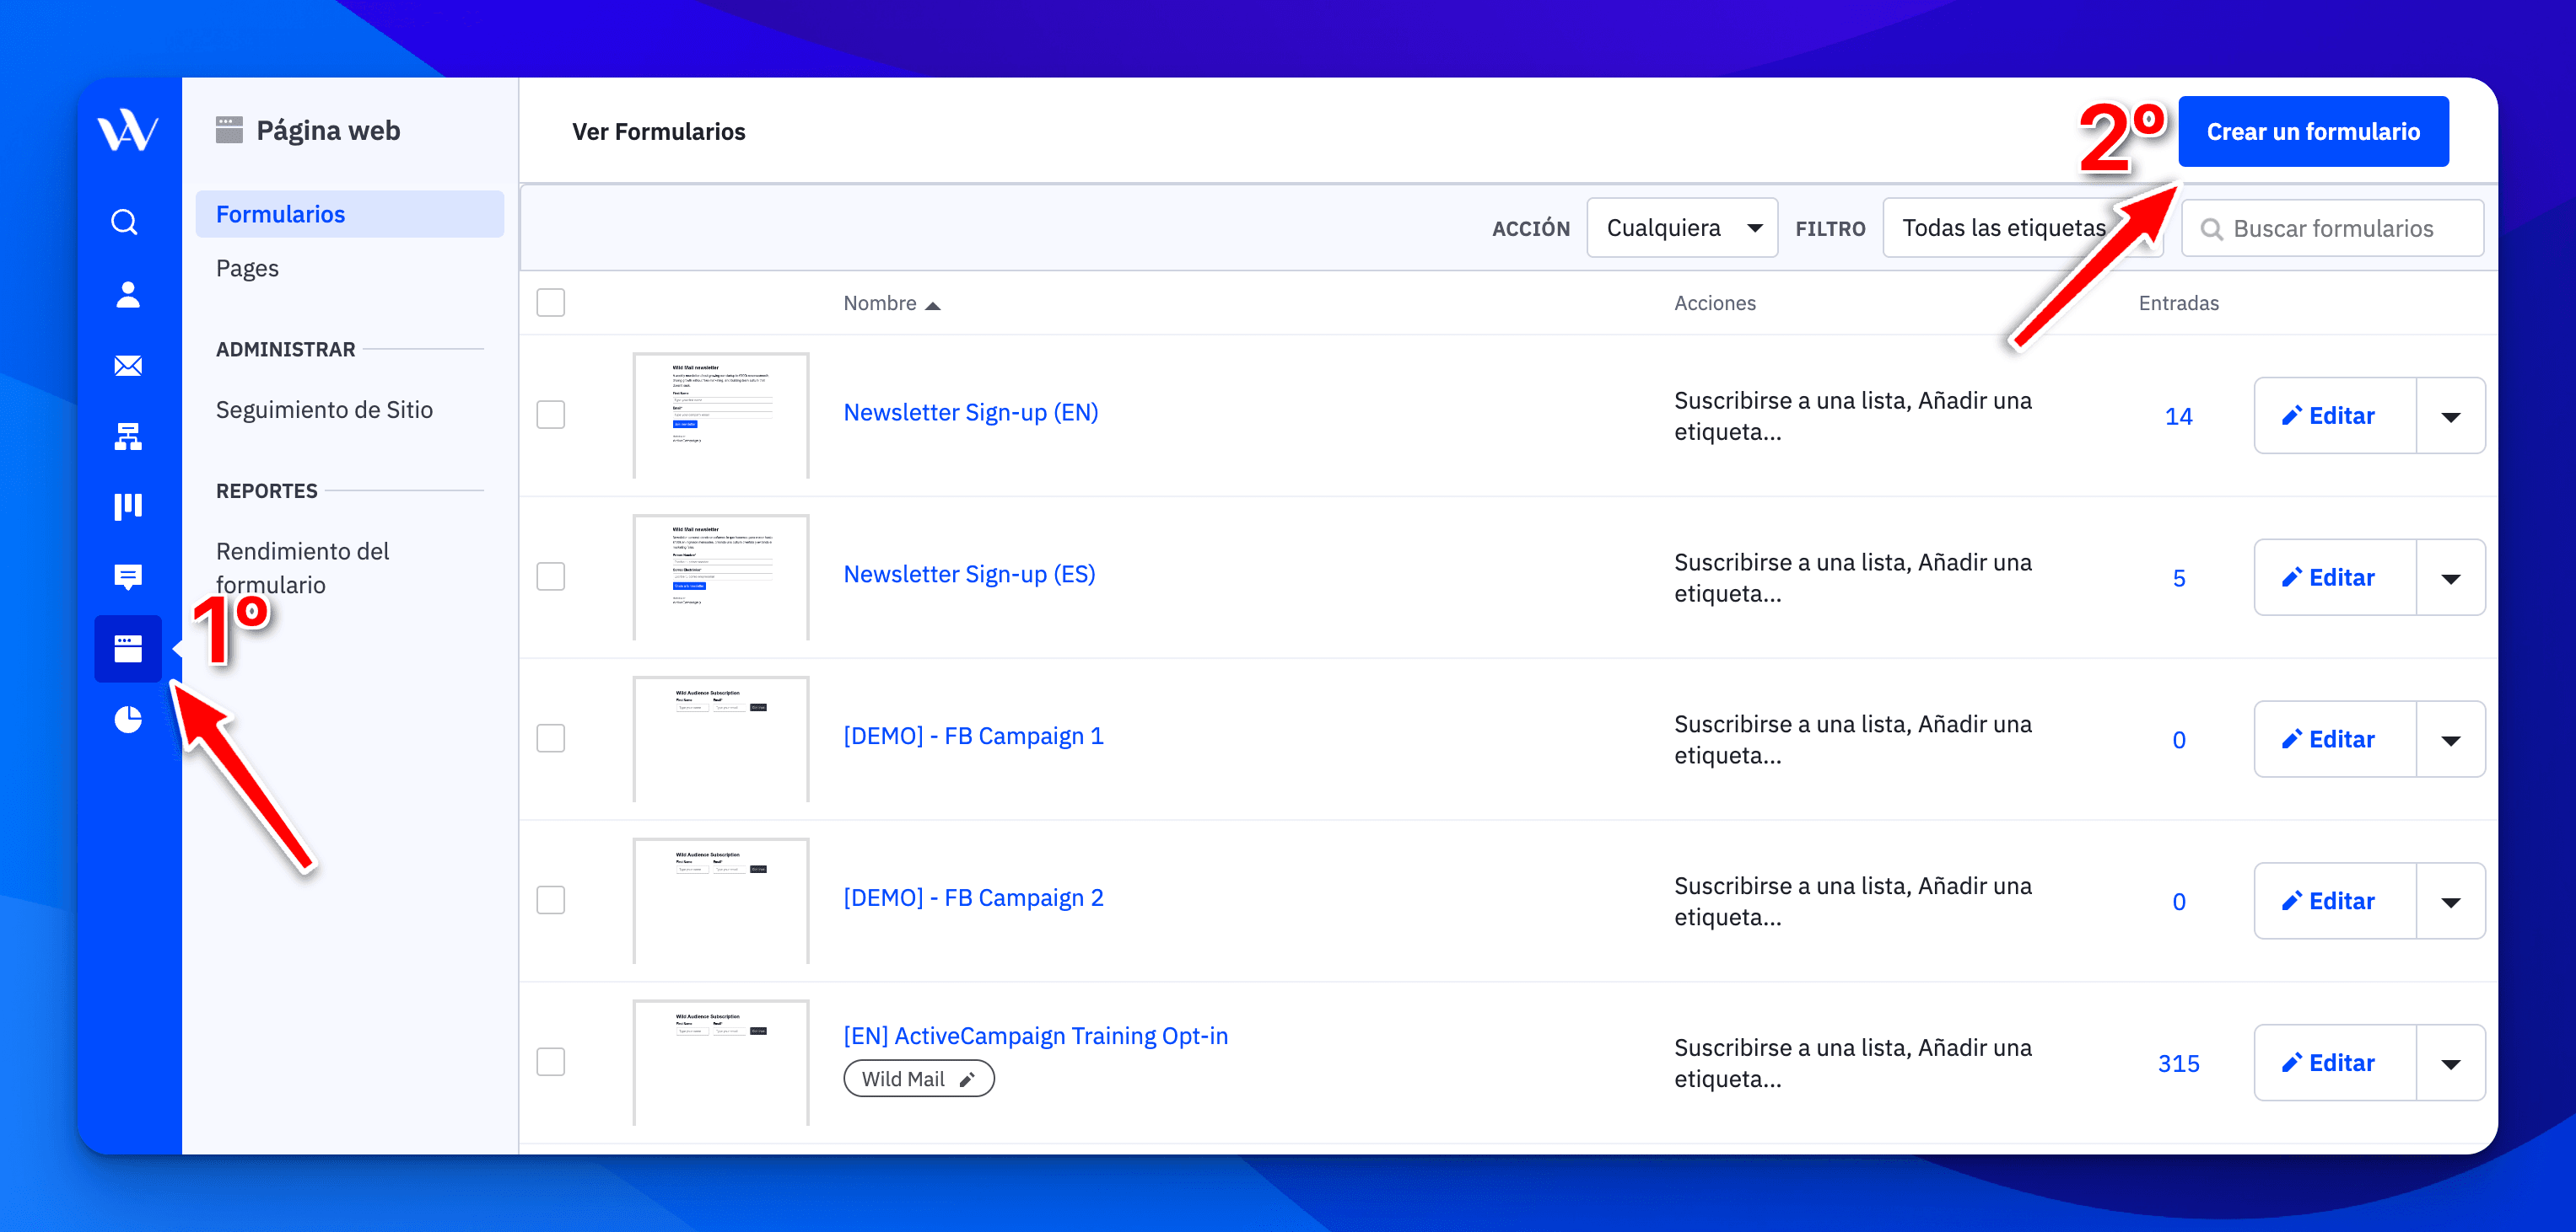Click Editar for ActiveCampaign Training Opt-in
Viewport: 2576px width, 1232px height.
coord(2335,1063)
